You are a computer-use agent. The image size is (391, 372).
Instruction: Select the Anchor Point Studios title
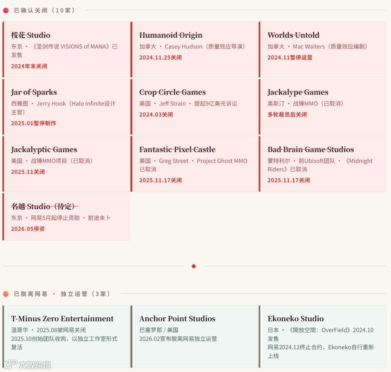[x=177, y=319]
